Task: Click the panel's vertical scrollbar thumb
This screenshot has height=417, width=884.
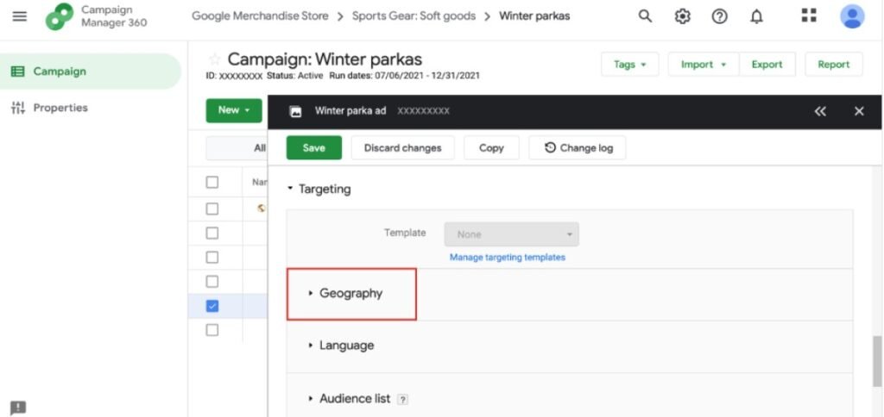Action: coord(877,362)
